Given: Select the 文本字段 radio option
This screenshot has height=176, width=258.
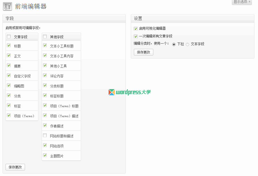Looking at the screenshot, I should 187,44.
